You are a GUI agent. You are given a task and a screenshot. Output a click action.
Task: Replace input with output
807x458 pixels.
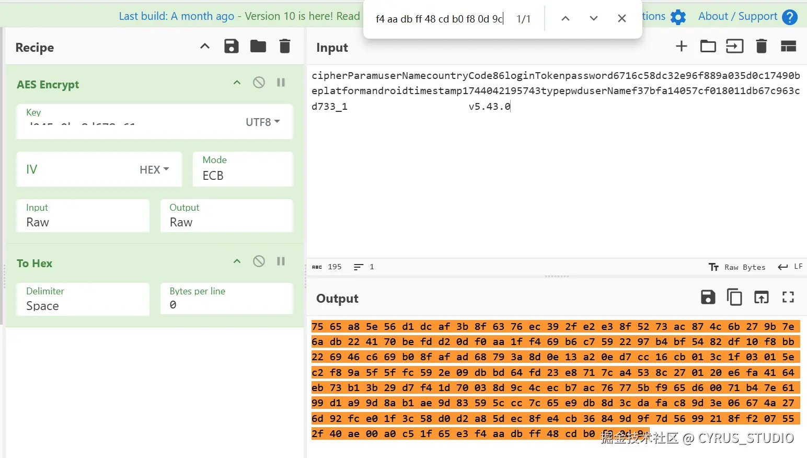coord(761,297)
